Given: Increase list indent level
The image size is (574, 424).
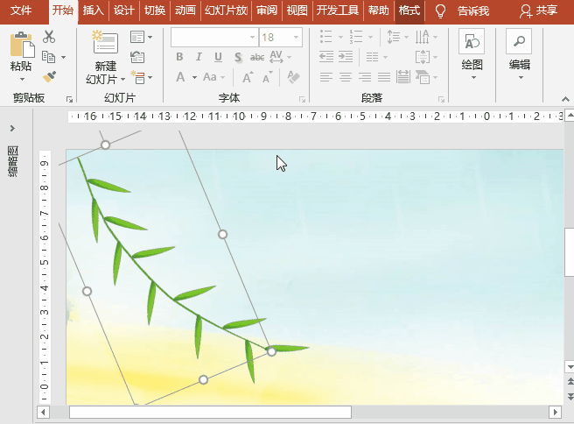Looking at the screenshot, I should click(x=346, y=57).
